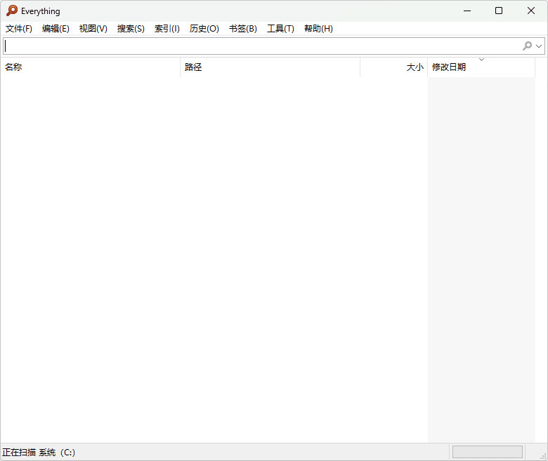Click the magnifier search icon
This screenshot has height=461, width=548.
527,46
